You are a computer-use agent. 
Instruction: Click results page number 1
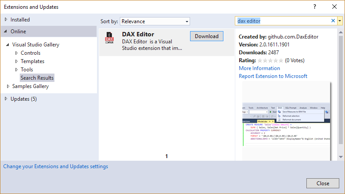pos(166,156)
